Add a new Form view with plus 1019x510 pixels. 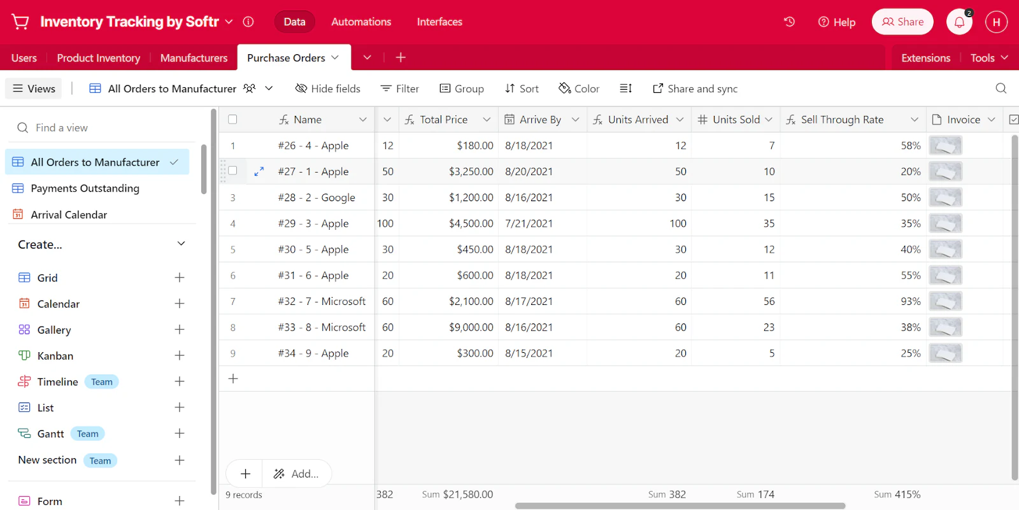coord(180,501)
